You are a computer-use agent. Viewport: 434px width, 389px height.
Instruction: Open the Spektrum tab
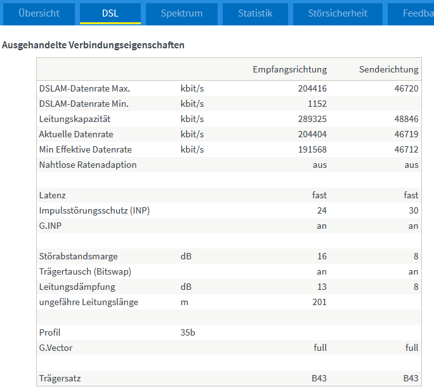(x=181, y=13)
